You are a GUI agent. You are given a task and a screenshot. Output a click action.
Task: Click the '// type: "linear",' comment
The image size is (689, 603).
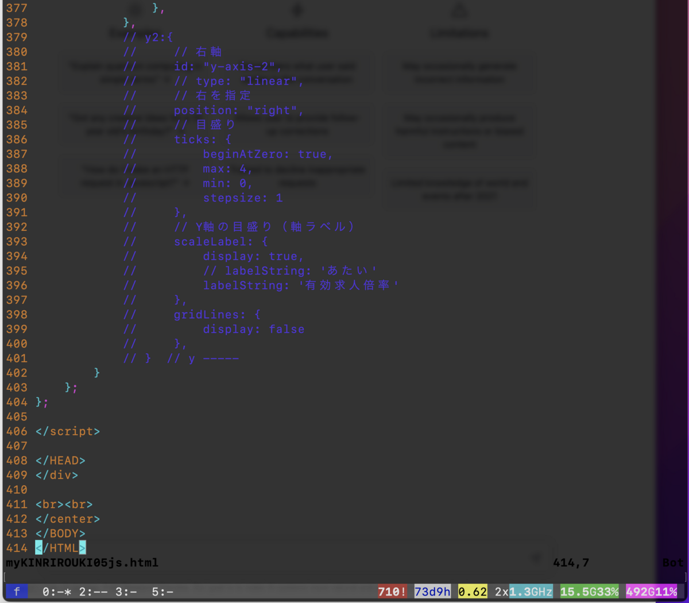pos(239,81)
